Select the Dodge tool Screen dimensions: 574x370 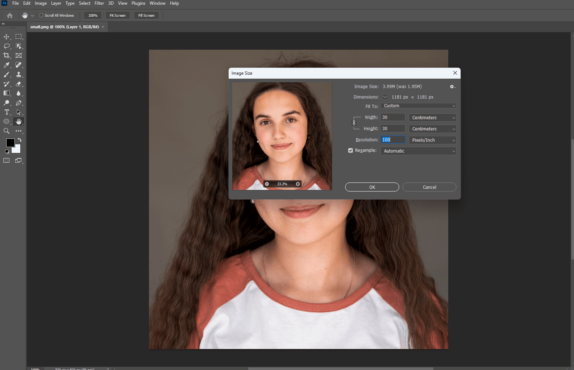point(7,103)
